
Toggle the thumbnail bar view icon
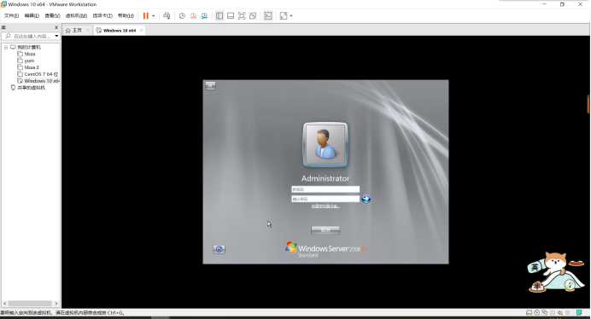point(231,16)
